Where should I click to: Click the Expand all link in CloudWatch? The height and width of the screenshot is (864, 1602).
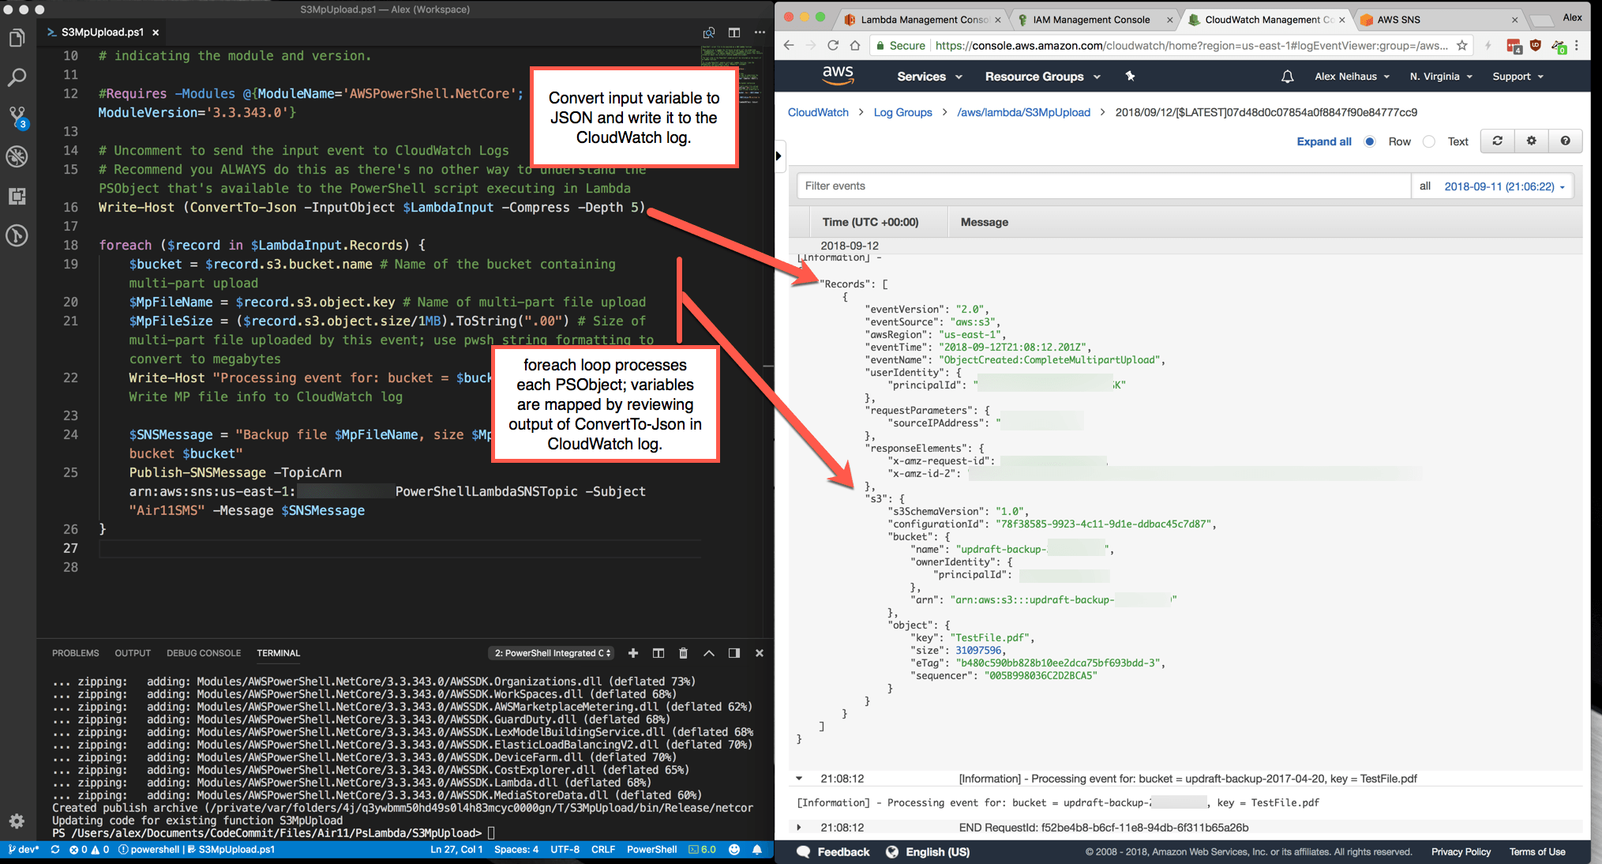(1324, 141)
